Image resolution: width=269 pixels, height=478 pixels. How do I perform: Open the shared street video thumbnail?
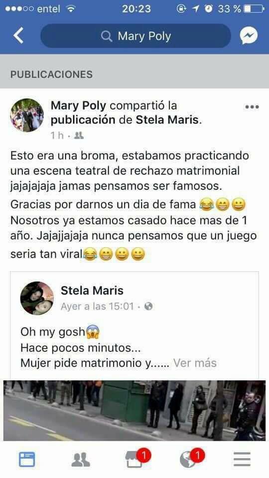pos(134,410)
